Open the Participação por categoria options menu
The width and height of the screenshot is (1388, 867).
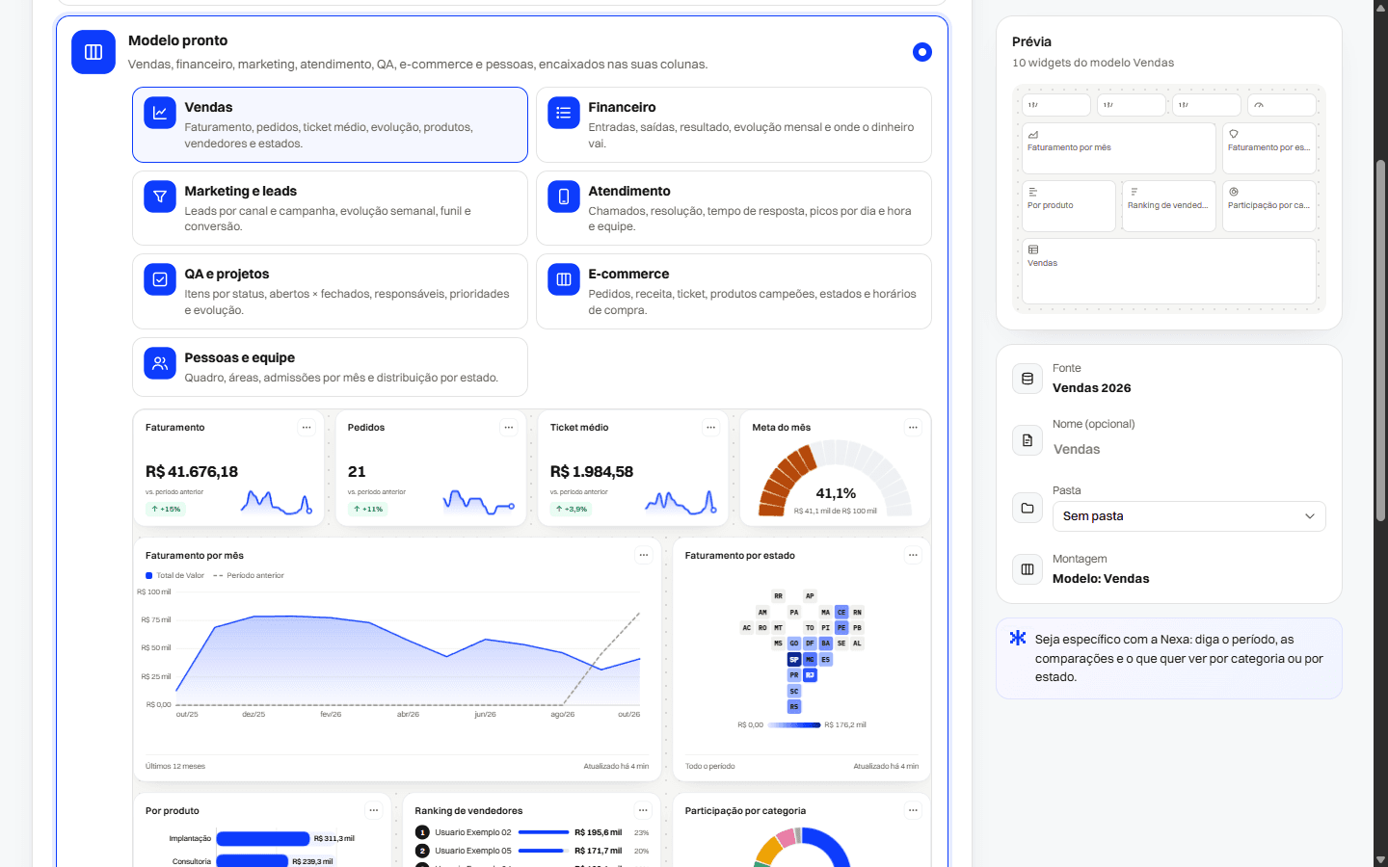[x=913, y=810]
